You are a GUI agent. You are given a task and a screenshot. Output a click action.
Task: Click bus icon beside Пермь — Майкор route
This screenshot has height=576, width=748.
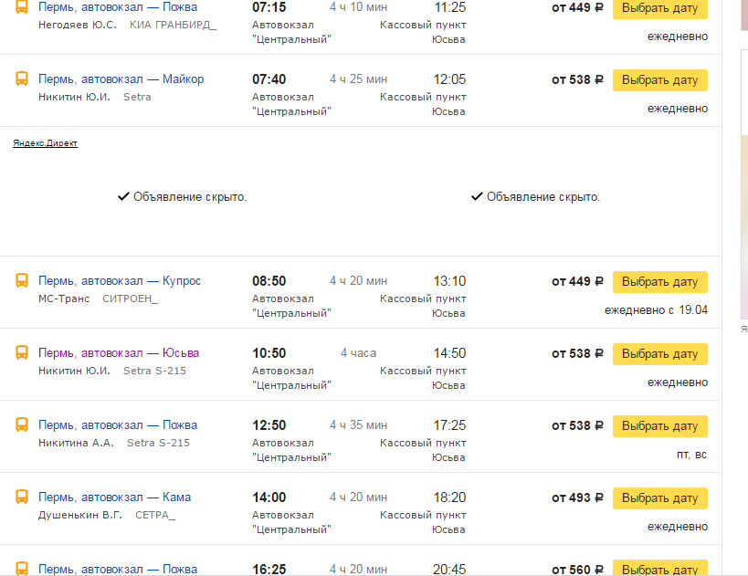click(22, 79)
